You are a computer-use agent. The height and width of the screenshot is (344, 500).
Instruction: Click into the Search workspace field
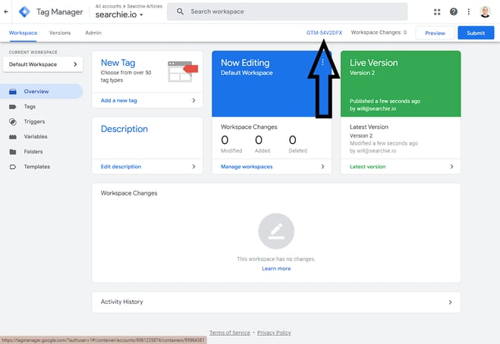[288, 12]
